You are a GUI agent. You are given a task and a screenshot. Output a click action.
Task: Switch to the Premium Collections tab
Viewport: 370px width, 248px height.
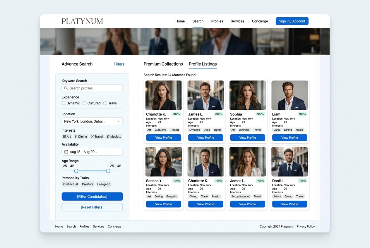pos(163,64)
